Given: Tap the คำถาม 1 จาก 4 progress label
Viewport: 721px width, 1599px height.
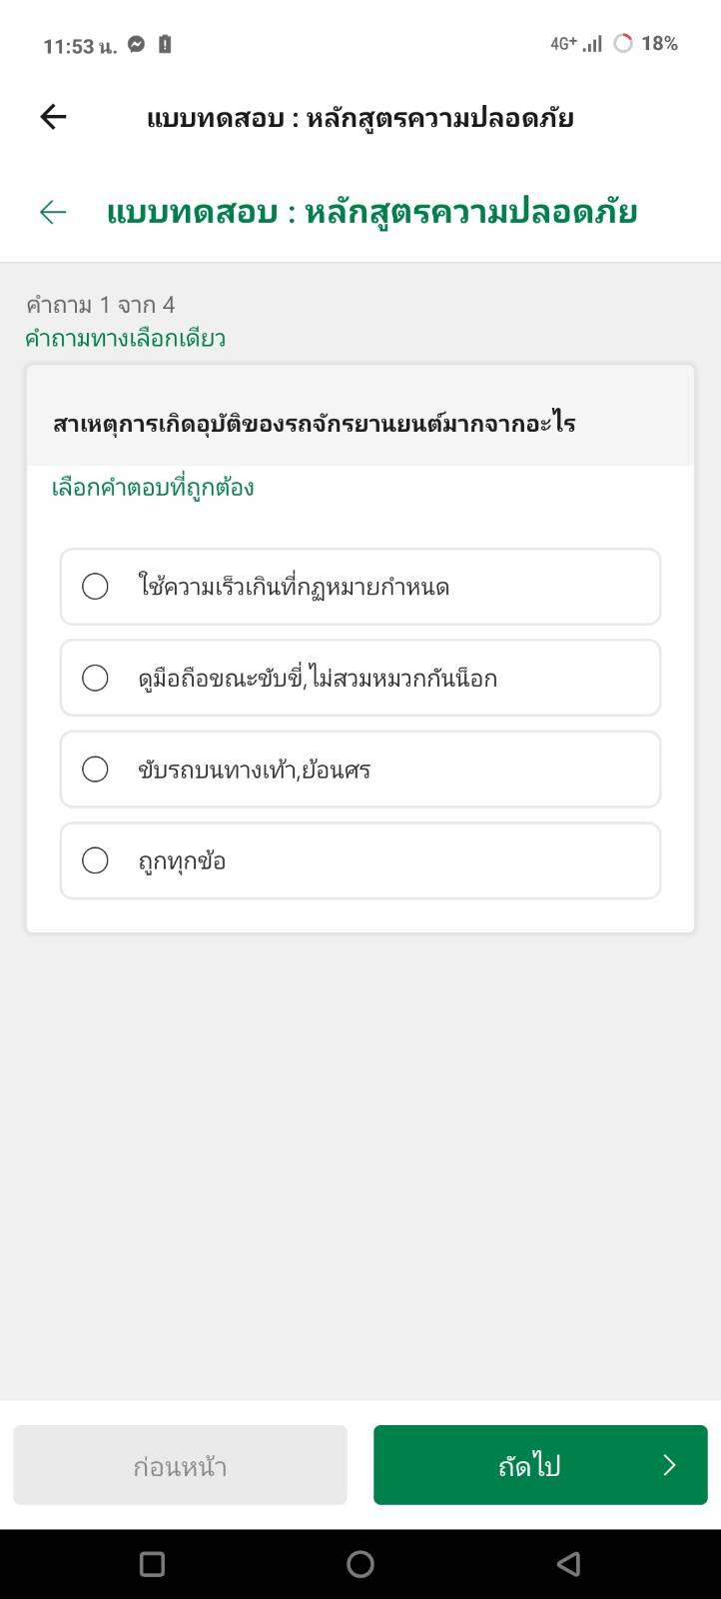Looking at the screenshot, I should 101,305.
